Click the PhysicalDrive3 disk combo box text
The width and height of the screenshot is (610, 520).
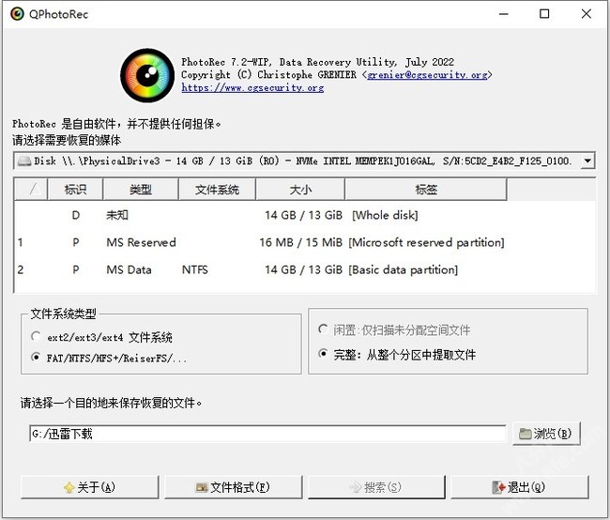(303, 161)
